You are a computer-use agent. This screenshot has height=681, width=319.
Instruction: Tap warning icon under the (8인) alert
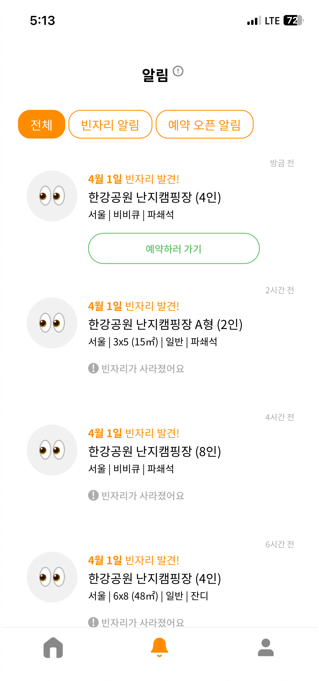[x=93, y=495]
